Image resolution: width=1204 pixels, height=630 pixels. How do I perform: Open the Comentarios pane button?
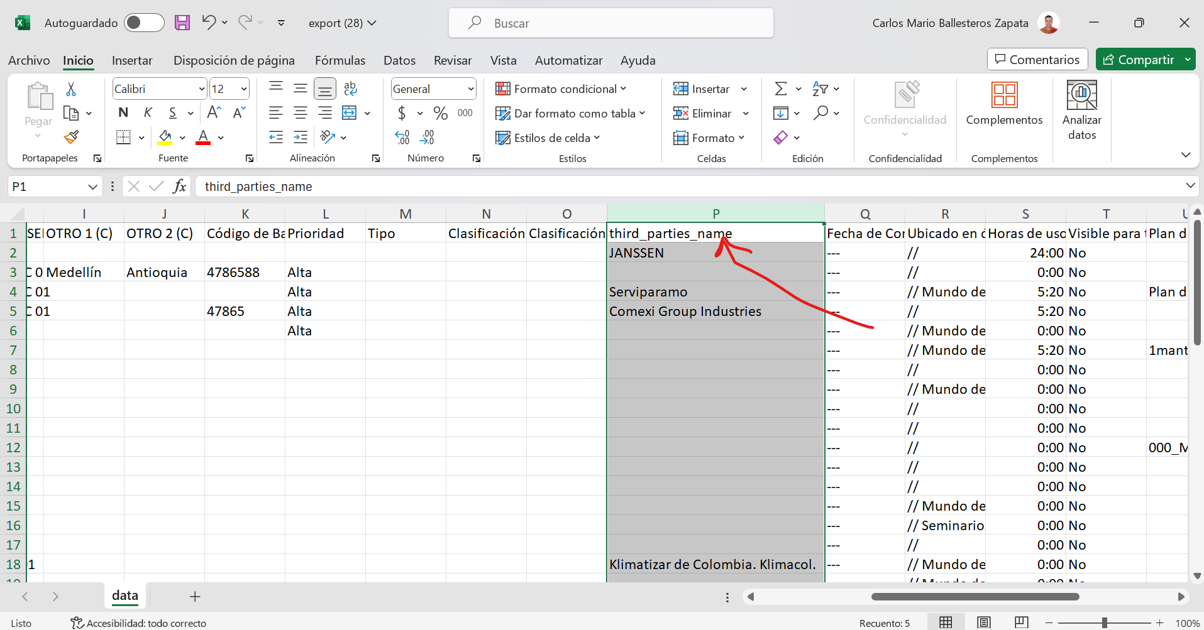pyautogui.click(x=1037, y=60)
